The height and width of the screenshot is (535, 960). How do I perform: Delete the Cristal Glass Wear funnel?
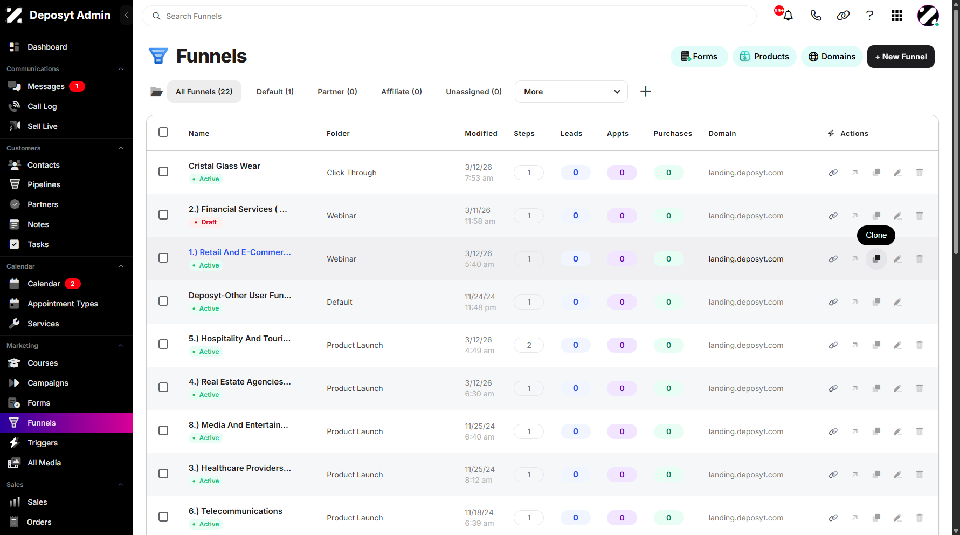[x=920, y=173]
